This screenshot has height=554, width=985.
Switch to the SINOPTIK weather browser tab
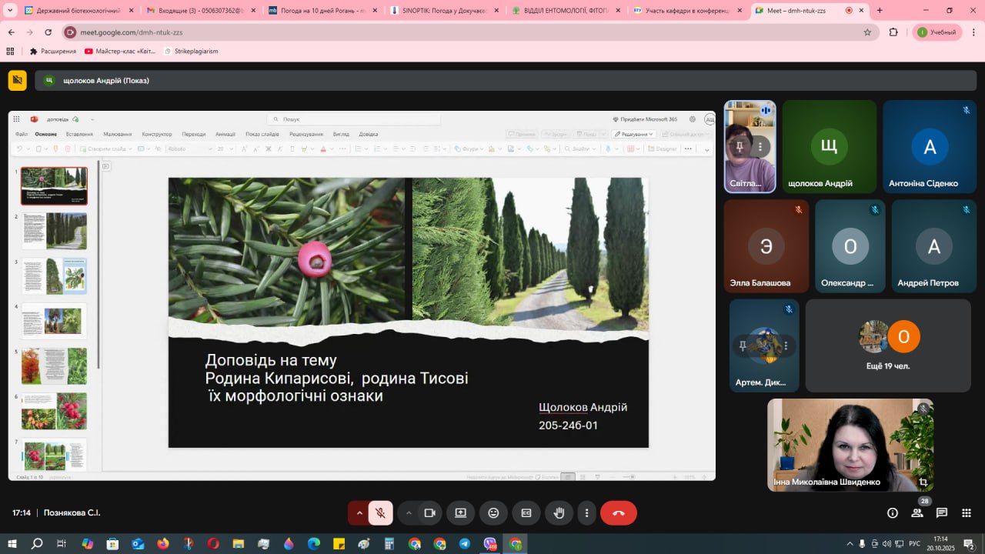pyautogui.click(x=439, y=11)
